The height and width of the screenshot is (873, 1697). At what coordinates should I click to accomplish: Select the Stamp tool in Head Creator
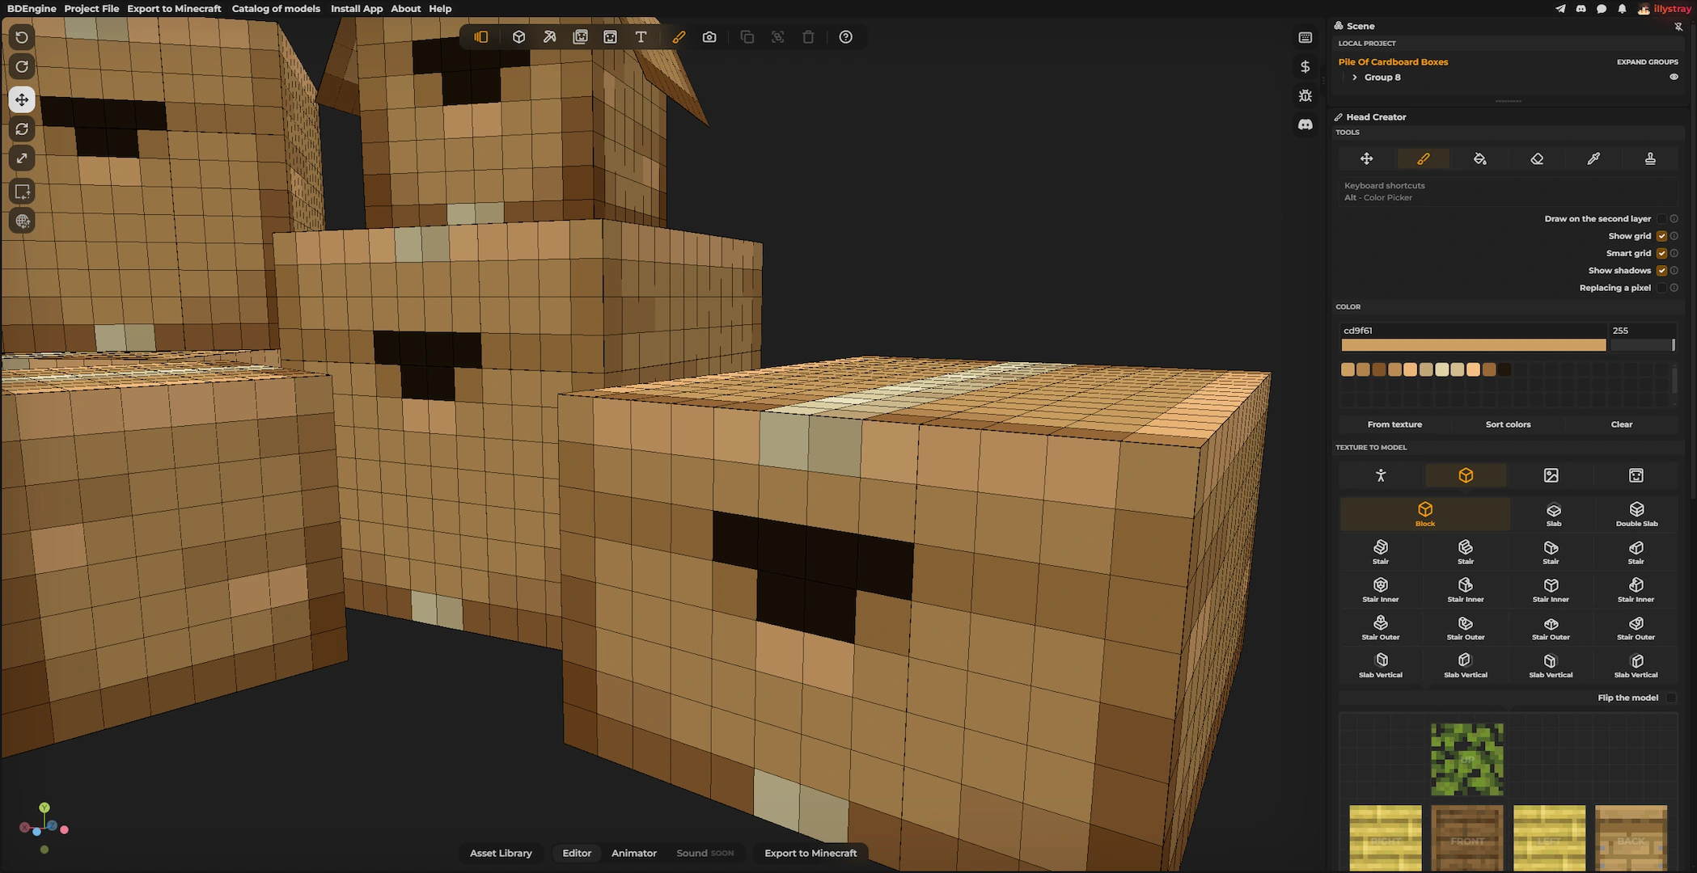pos(1651,158)
